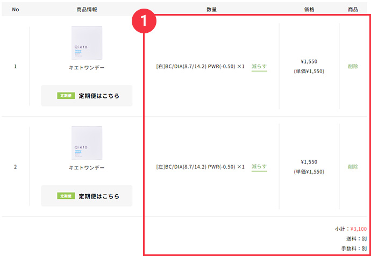Click first row Qieto product thumbnail

[87, 43]
